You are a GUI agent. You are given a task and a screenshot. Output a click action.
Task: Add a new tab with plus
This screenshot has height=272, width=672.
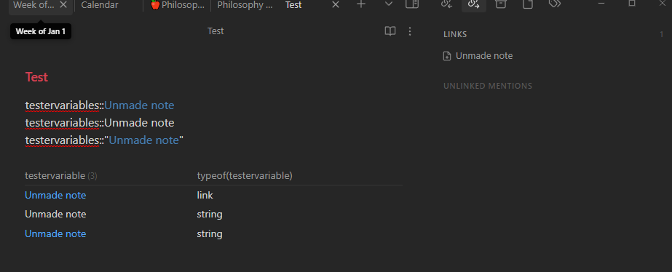(361, 4)
